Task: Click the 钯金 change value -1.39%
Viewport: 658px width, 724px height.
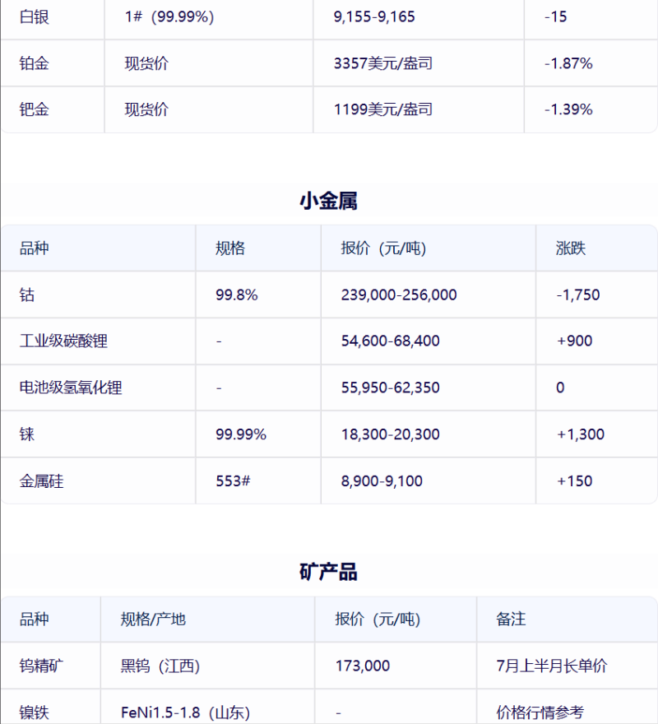Action: click(x=568, y=109)
